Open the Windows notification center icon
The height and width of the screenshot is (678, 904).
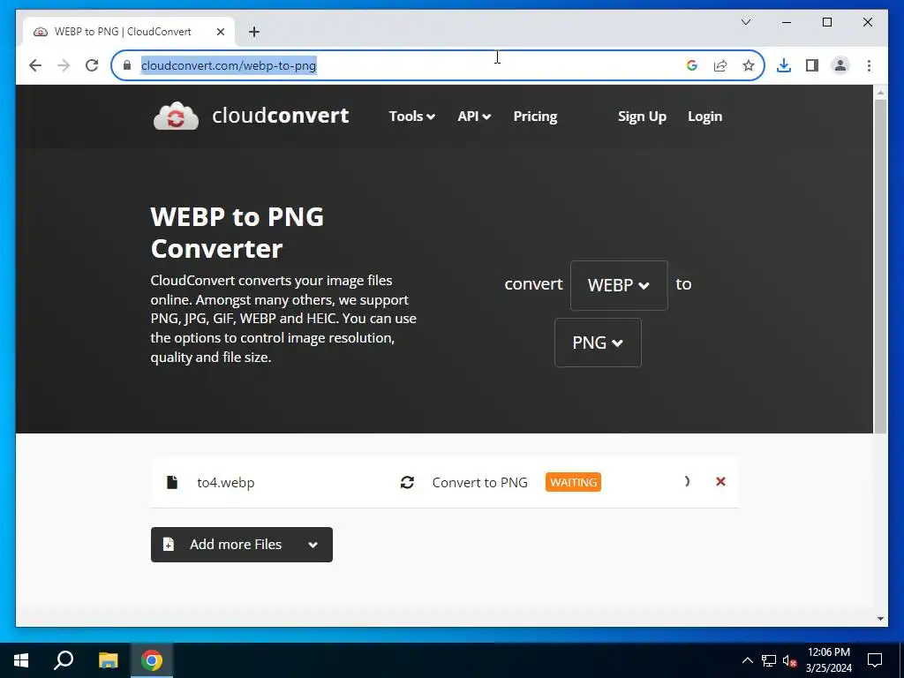[x=875, y=660]
